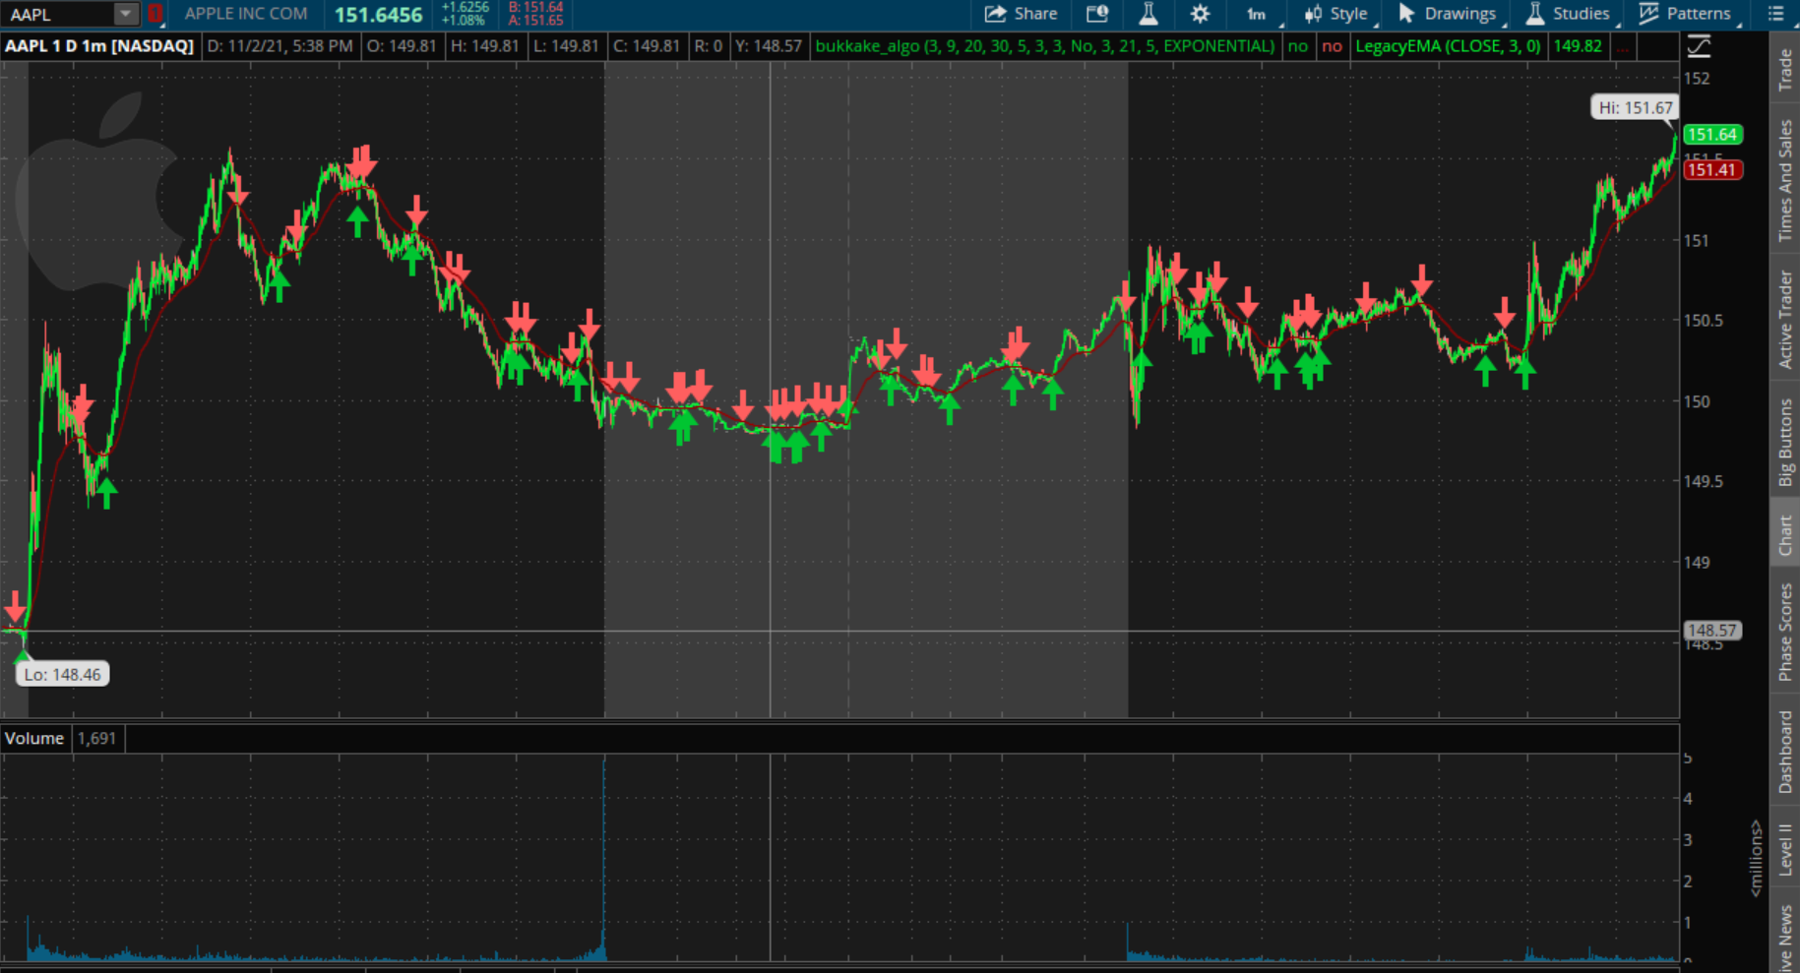Open the Patterns menu
The width and height of the screenshot is (1800, 973).
point(1685,14)
